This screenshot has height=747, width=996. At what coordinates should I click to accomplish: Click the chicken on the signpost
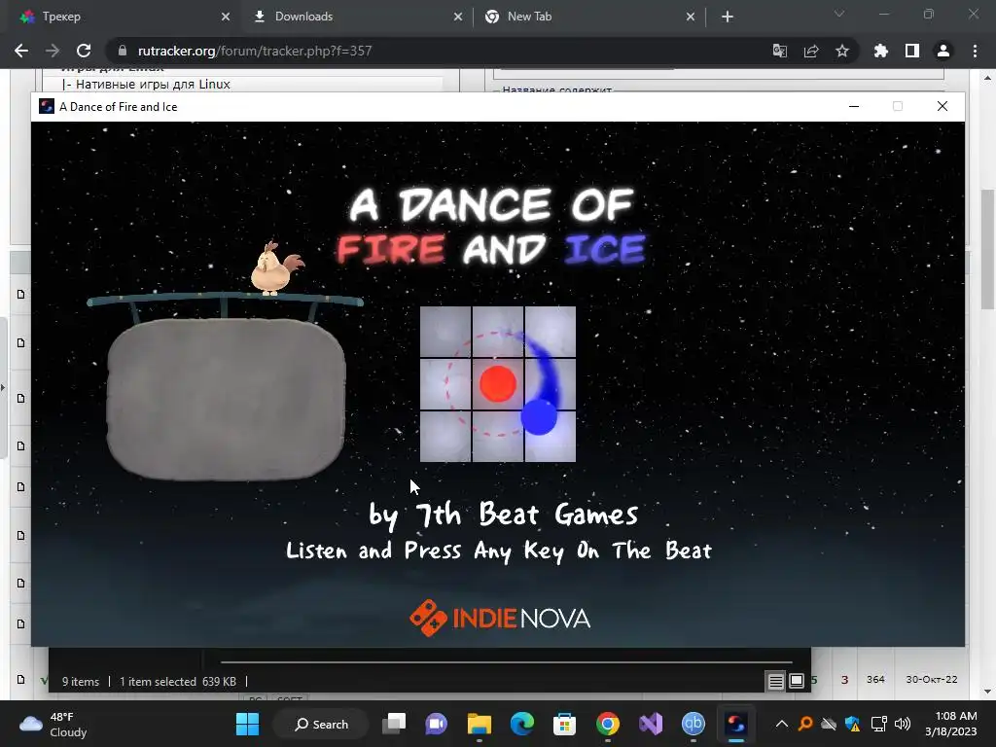275,268
